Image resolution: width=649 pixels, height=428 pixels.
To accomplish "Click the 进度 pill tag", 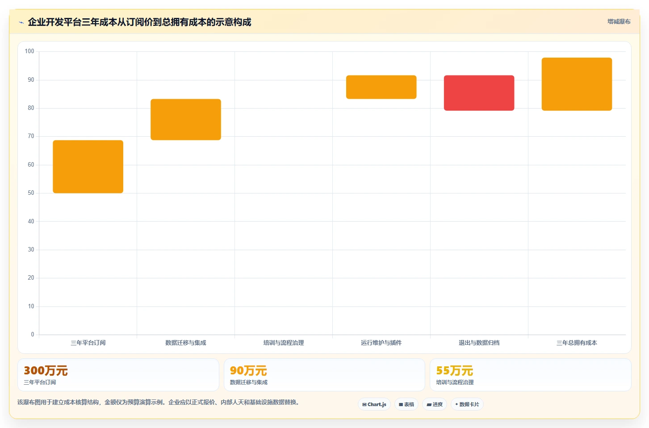I will tap(435, 404).
